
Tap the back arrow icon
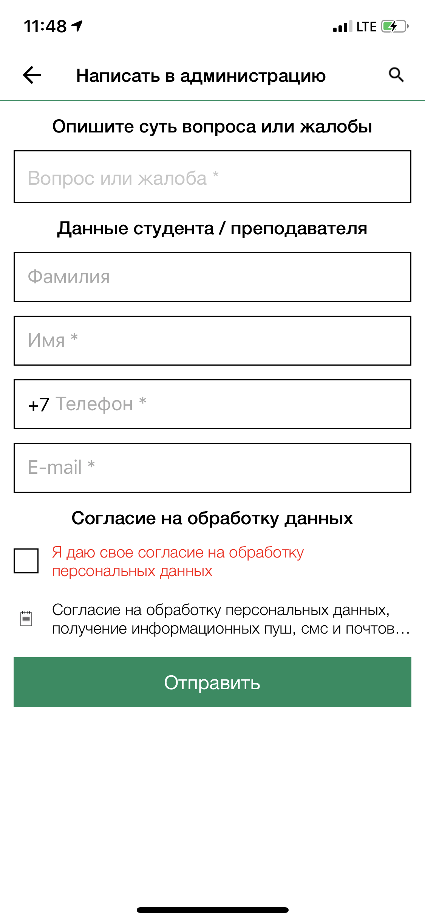(x=32, y=75)
